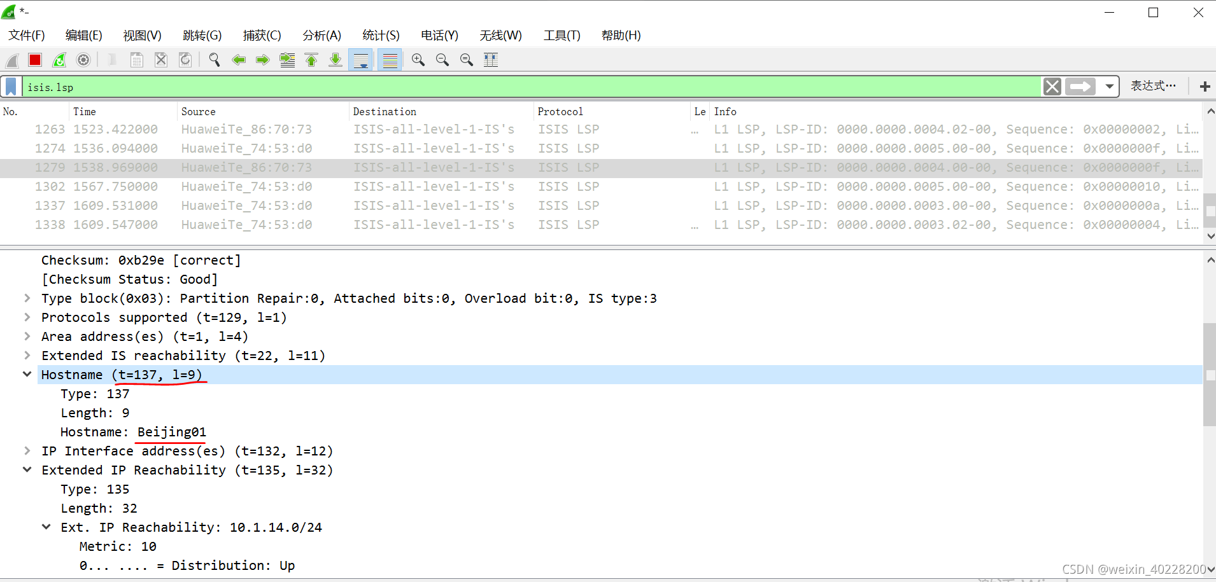This screenshot has width=1216, height=582.
Task: Jump to the first packet
Action: (311, 60)
